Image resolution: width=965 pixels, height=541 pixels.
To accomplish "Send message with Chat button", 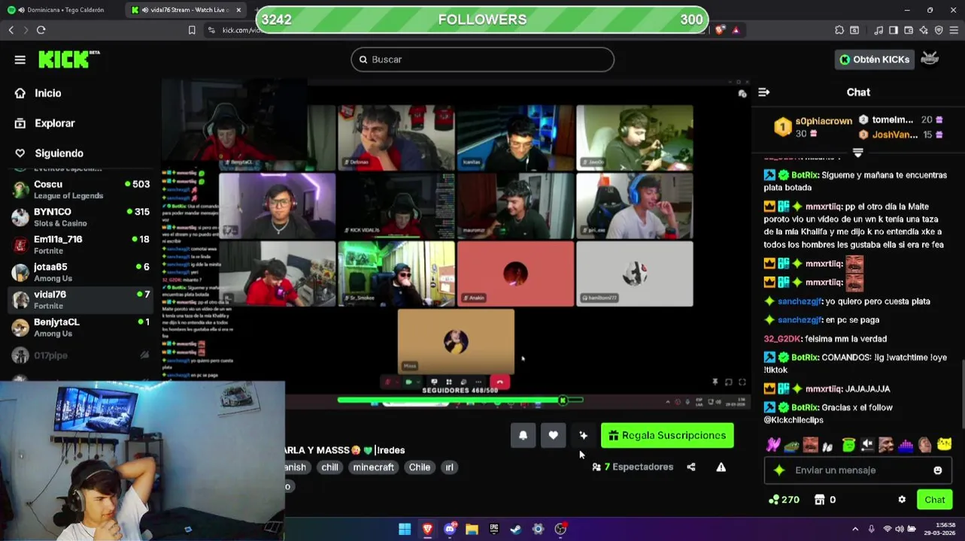I will coord(934,500).
